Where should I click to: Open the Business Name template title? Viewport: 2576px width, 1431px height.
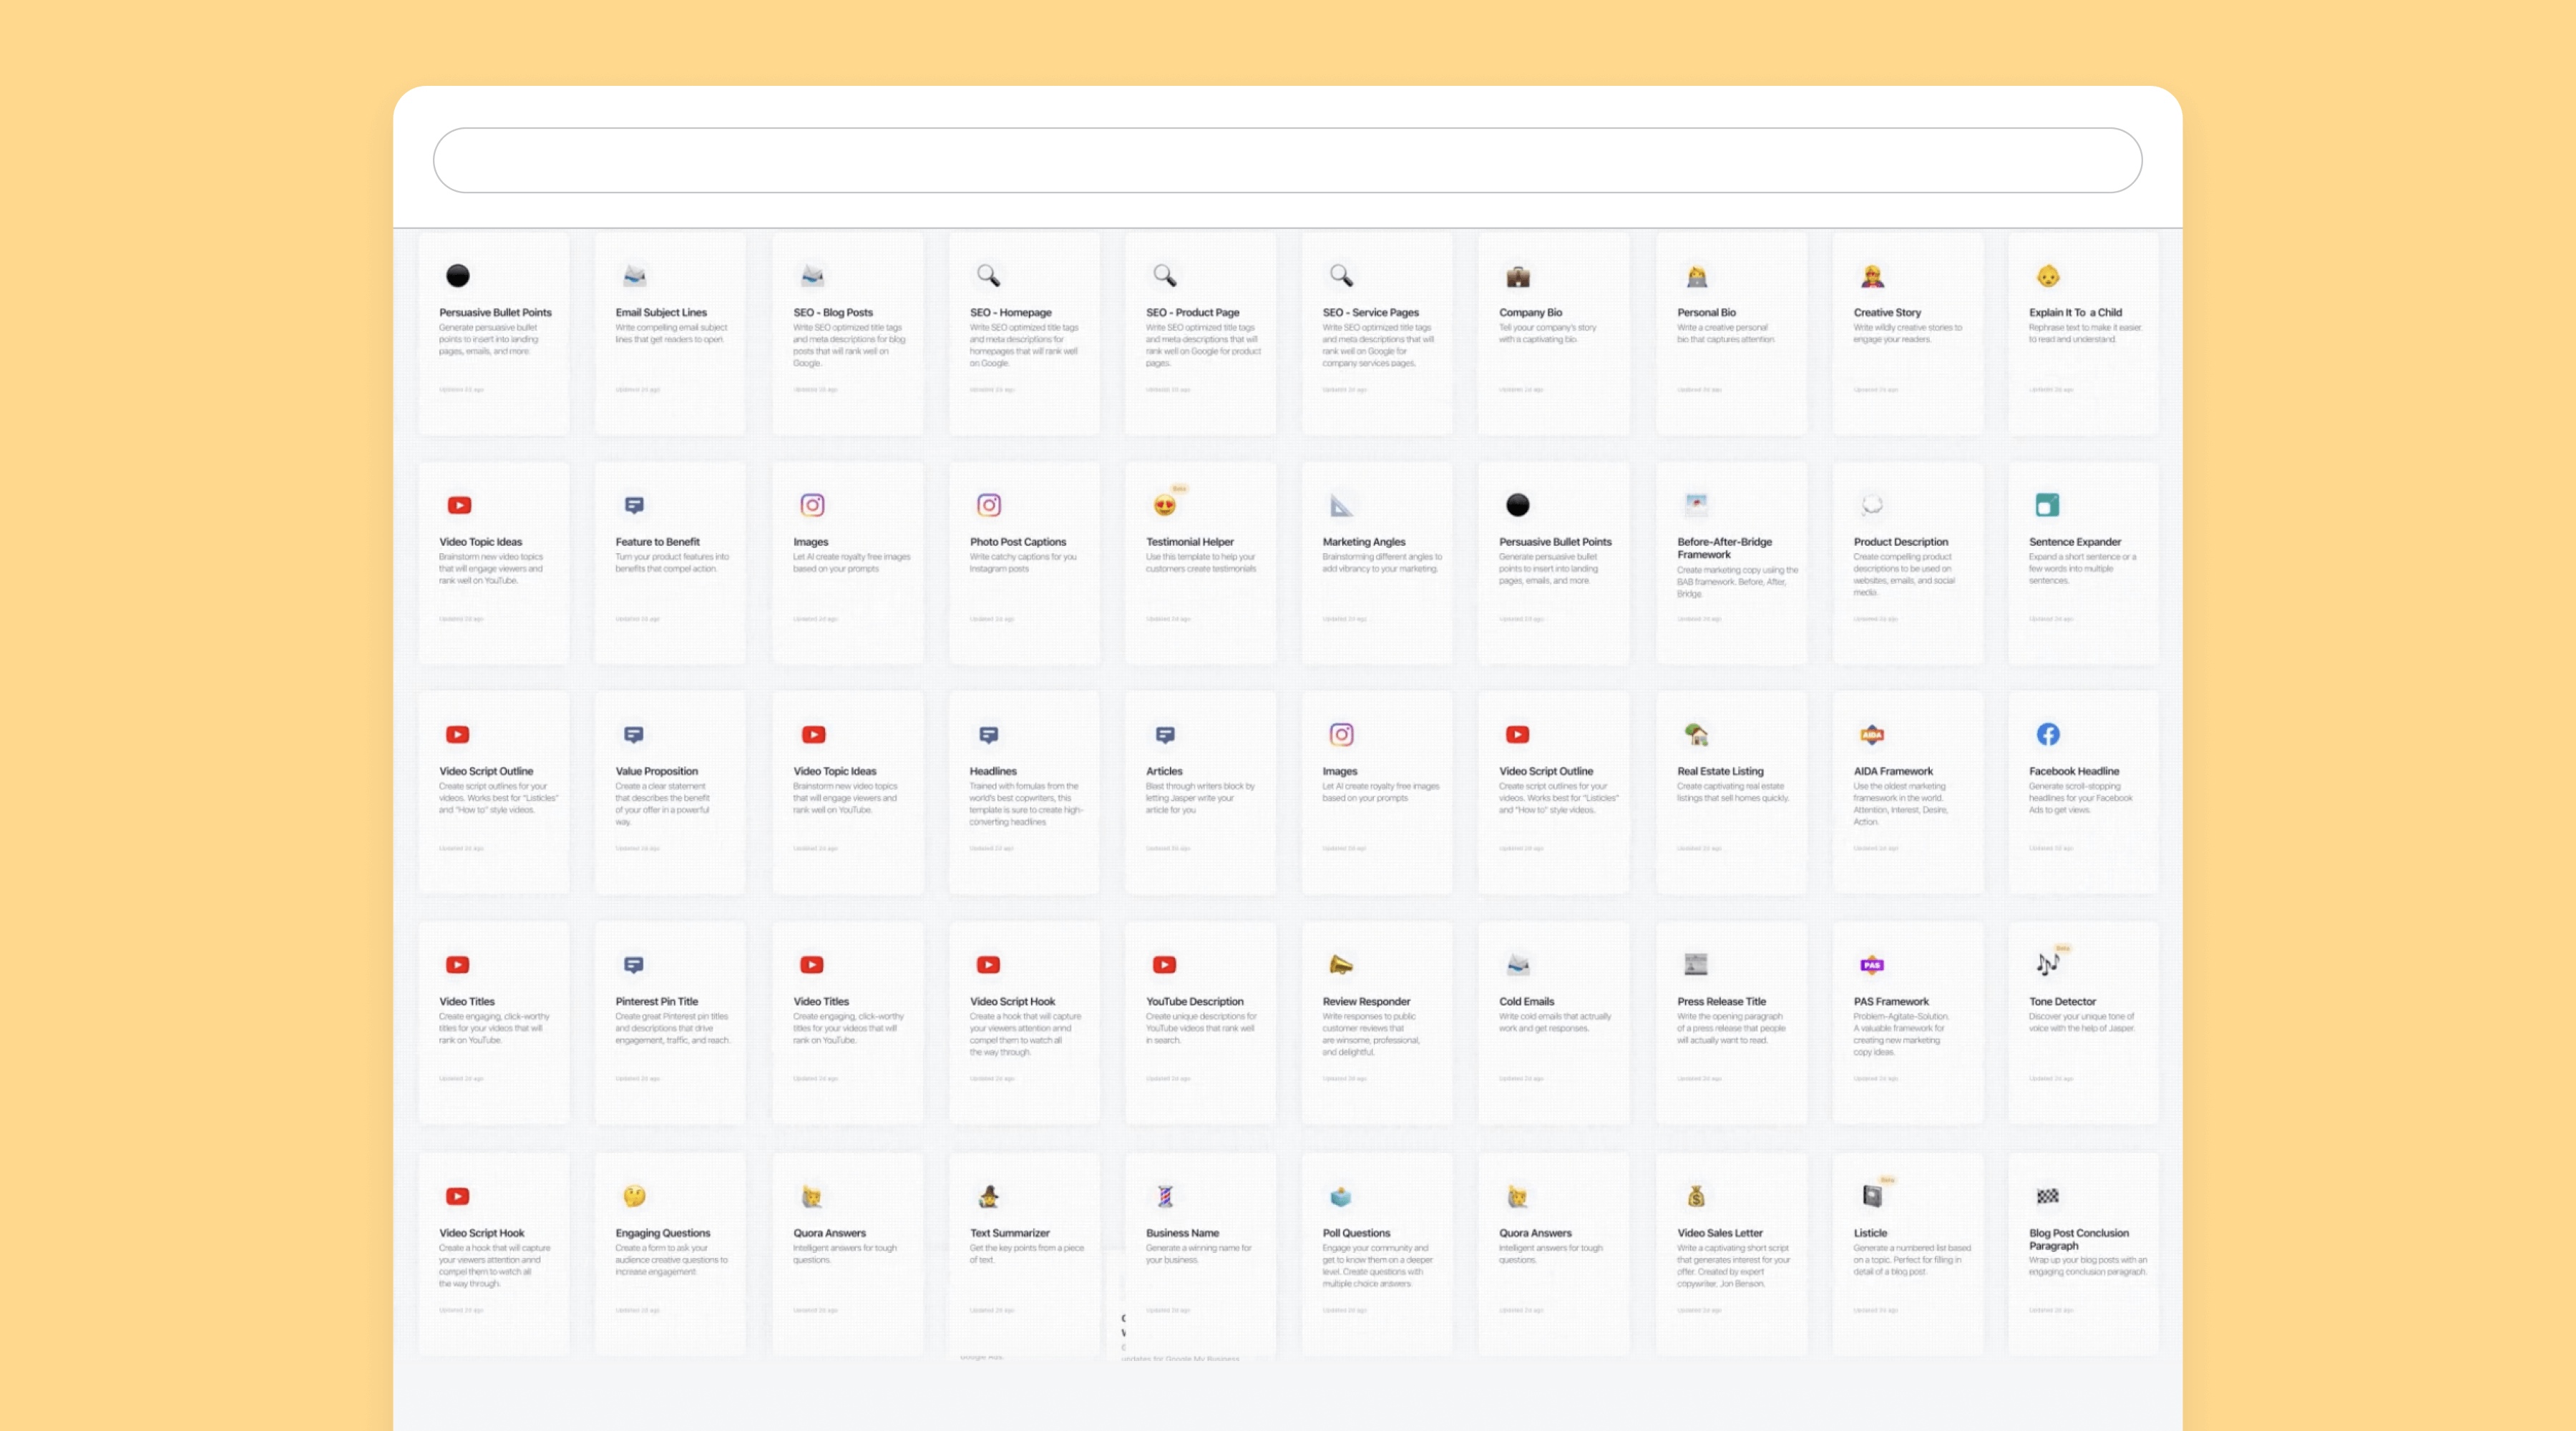1182,1233
